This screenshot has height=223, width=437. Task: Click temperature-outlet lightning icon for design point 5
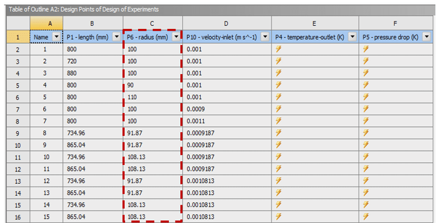pos(278,97)
